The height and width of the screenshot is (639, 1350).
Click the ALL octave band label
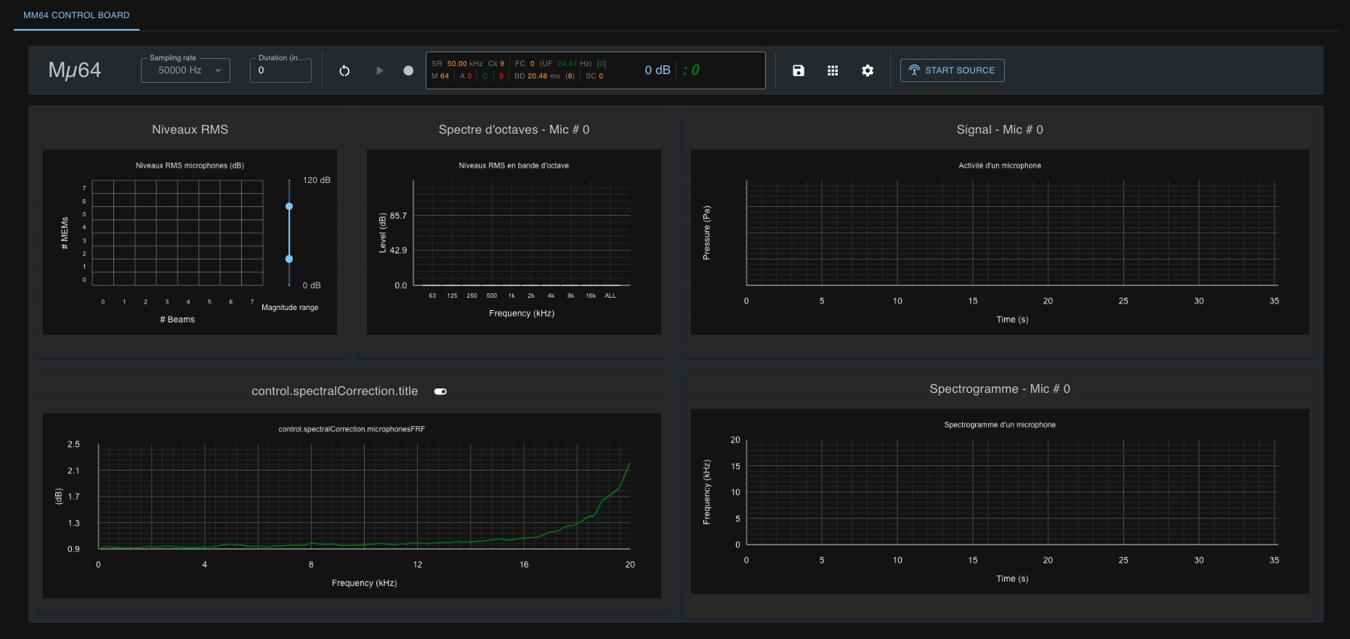(x=610, y=296)
